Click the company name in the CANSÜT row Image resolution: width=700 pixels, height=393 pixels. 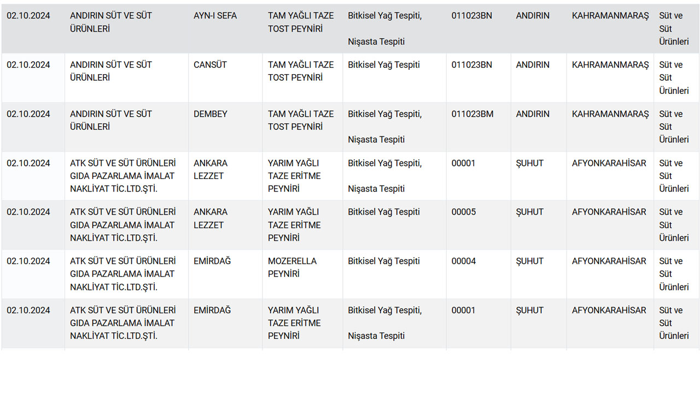(x=110, y=71)
